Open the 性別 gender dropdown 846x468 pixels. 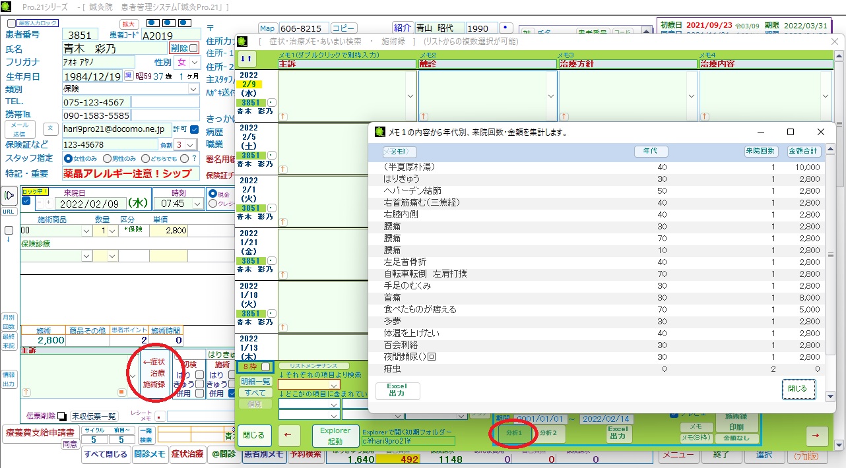[x=195, y=62]
